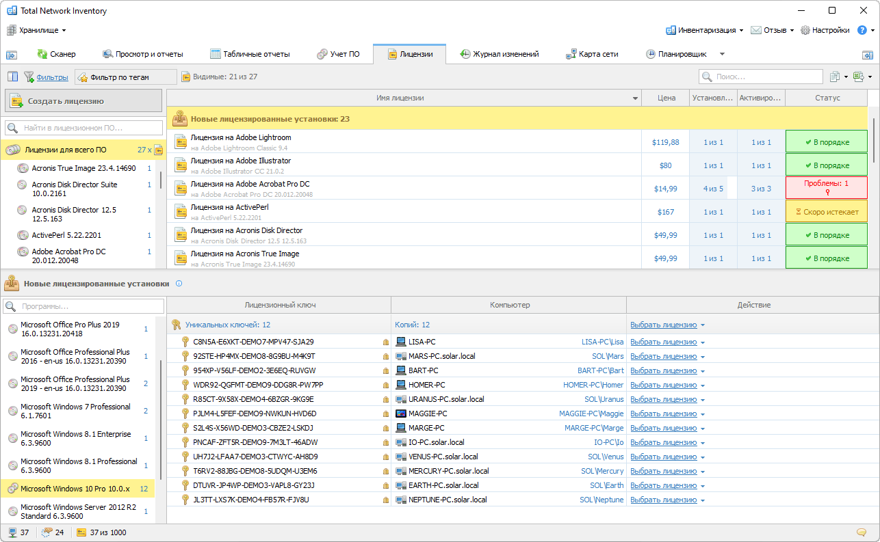The height and width of the screenshot is (542, 880).
Task: Click the Настройки gear icon
Action: tap(805, 30)
